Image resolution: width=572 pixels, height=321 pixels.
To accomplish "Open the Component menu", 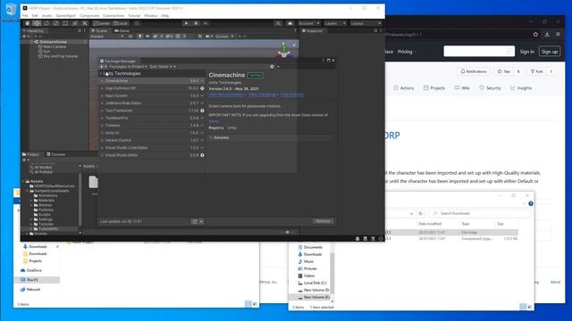I will point(89,16).
